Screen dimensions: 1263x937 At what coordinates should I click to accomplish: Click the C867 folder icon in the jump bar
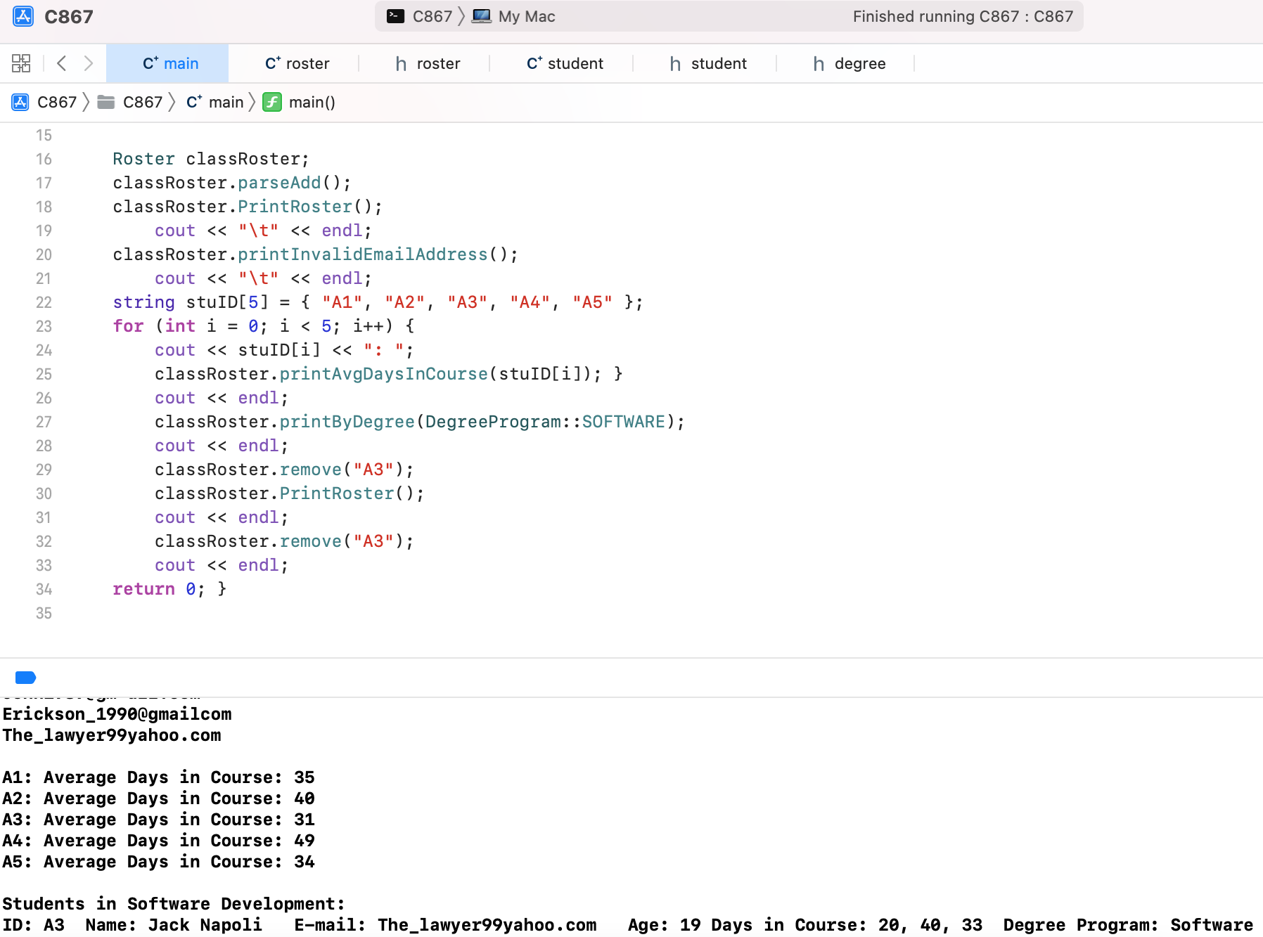coord(106,102)
